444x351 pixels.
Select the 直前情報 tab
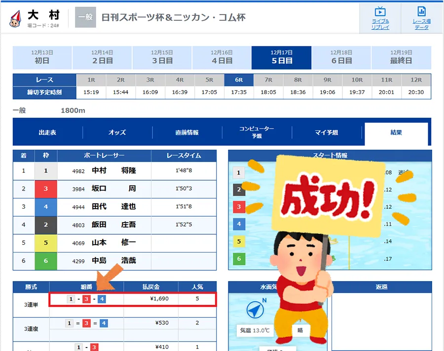click(187, 132)
